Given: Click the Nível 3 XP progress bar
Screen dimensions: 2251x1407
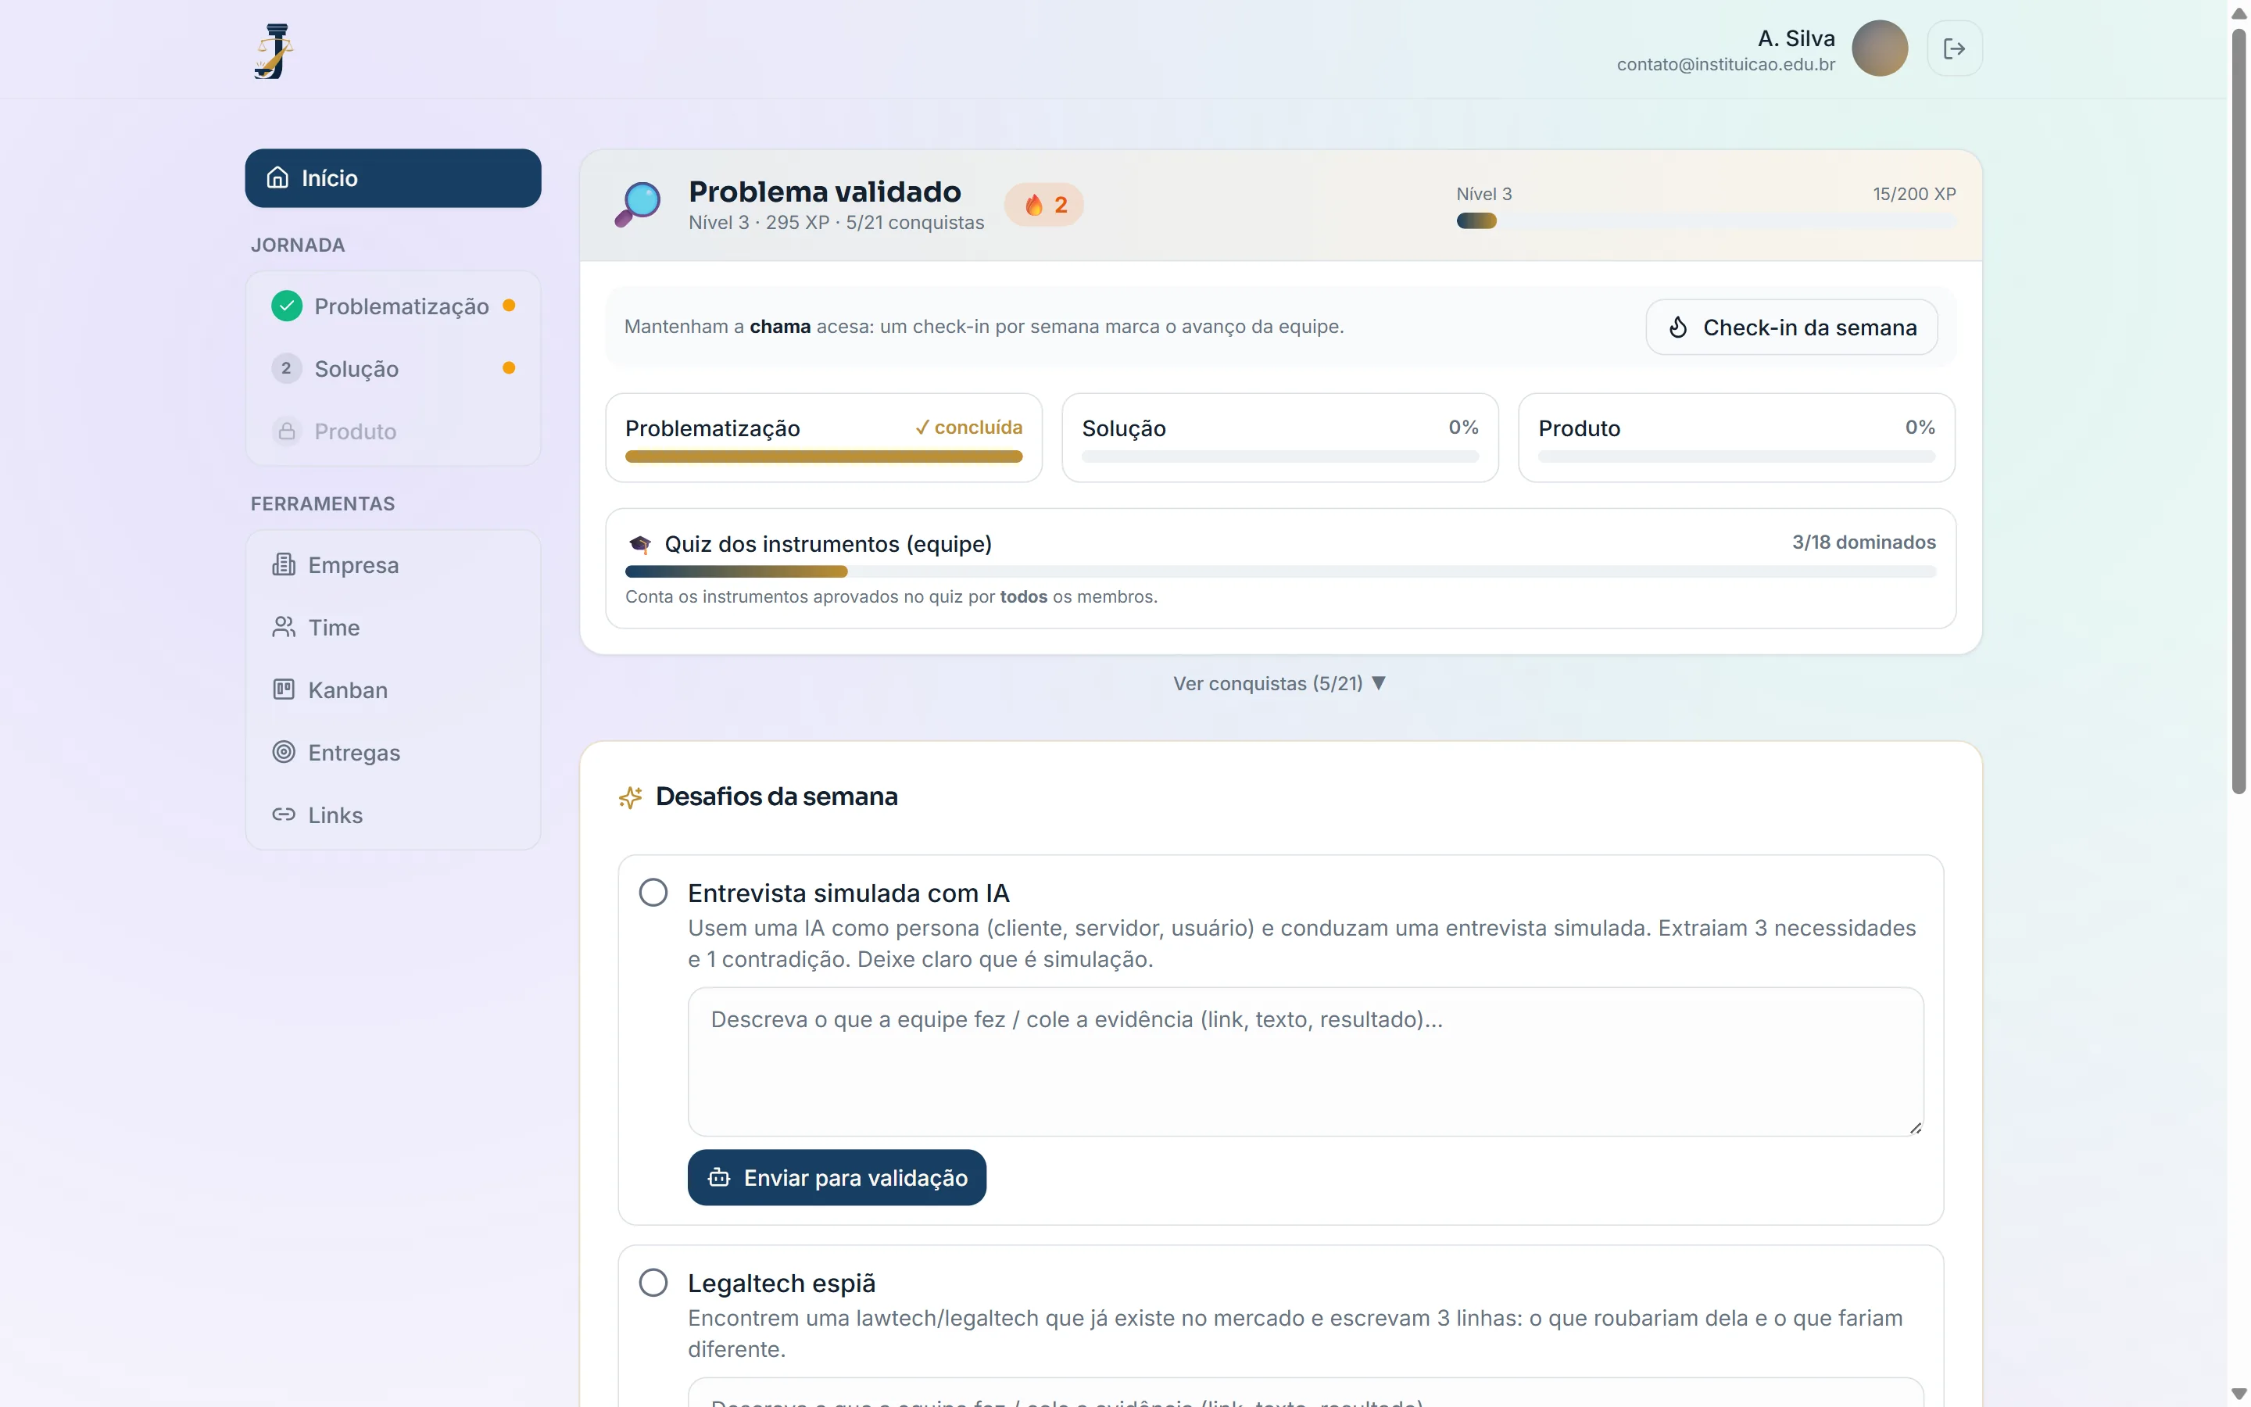Looking at the screenshot, I should (x=1706, y=220).
